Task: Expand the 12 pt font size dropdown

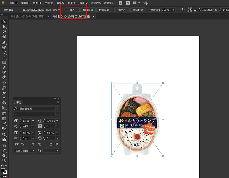Action: [x=33, y=121]
